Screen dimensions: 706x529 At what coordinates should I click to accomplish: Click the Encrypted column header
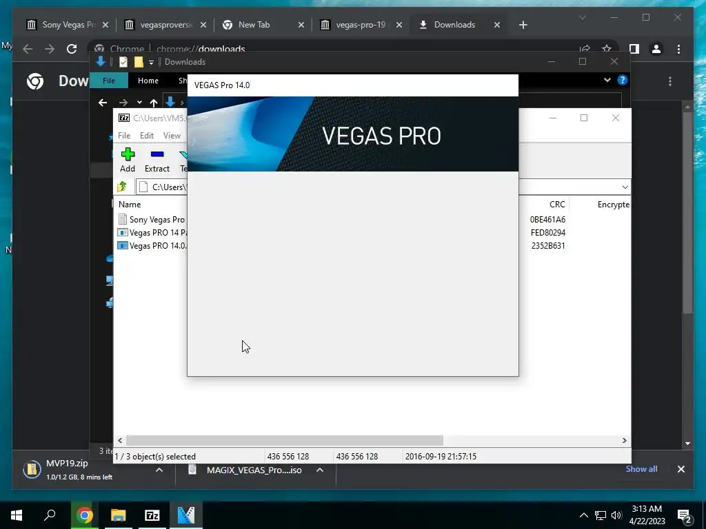tap(613, 204)
